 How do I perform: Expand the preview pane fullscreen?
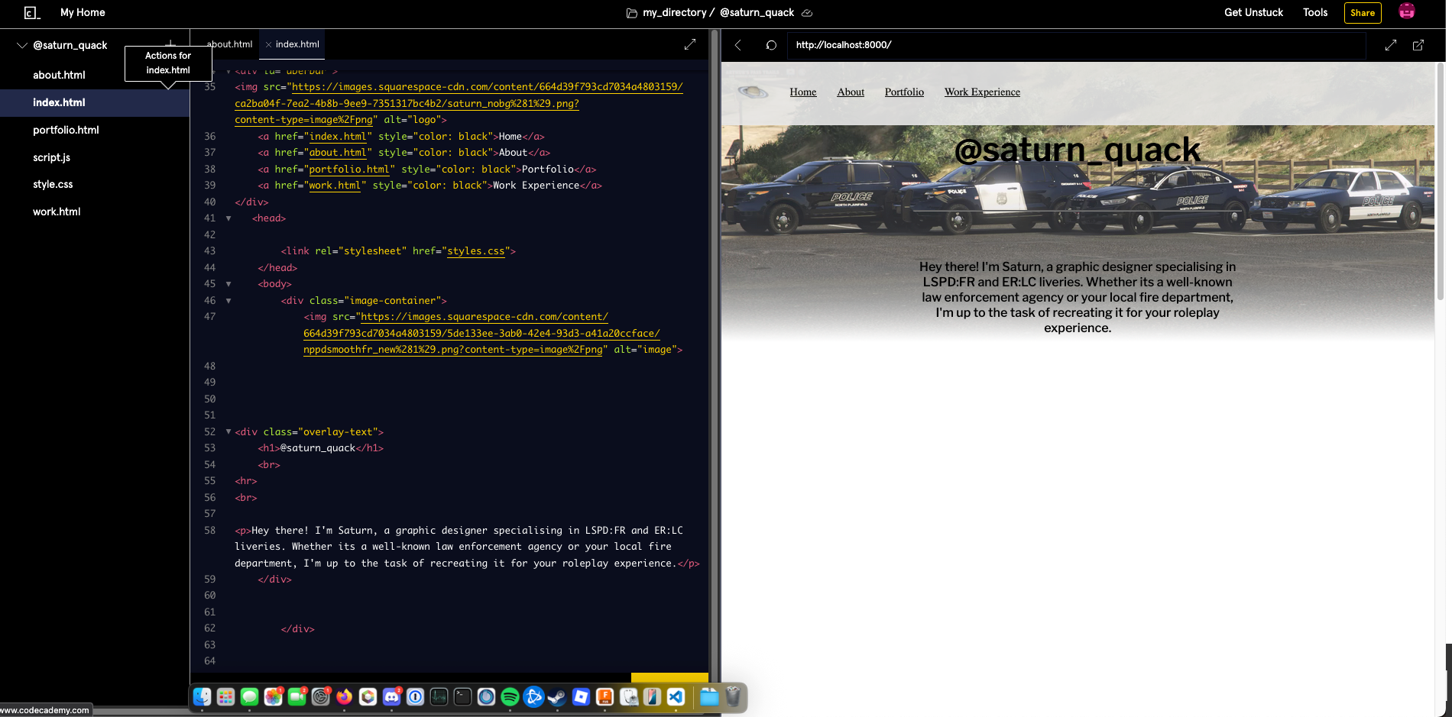1391,45
